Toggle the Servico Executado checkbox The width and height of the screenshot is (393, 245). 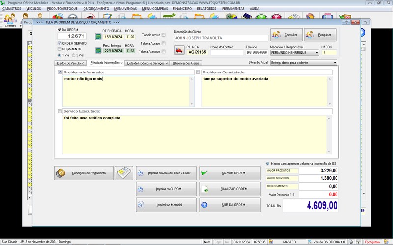[x=60, y=111]
